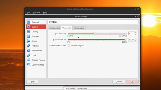Select the Shared Folders label
Viewport: 161px width, 90px height.
(x=38, y=60)
